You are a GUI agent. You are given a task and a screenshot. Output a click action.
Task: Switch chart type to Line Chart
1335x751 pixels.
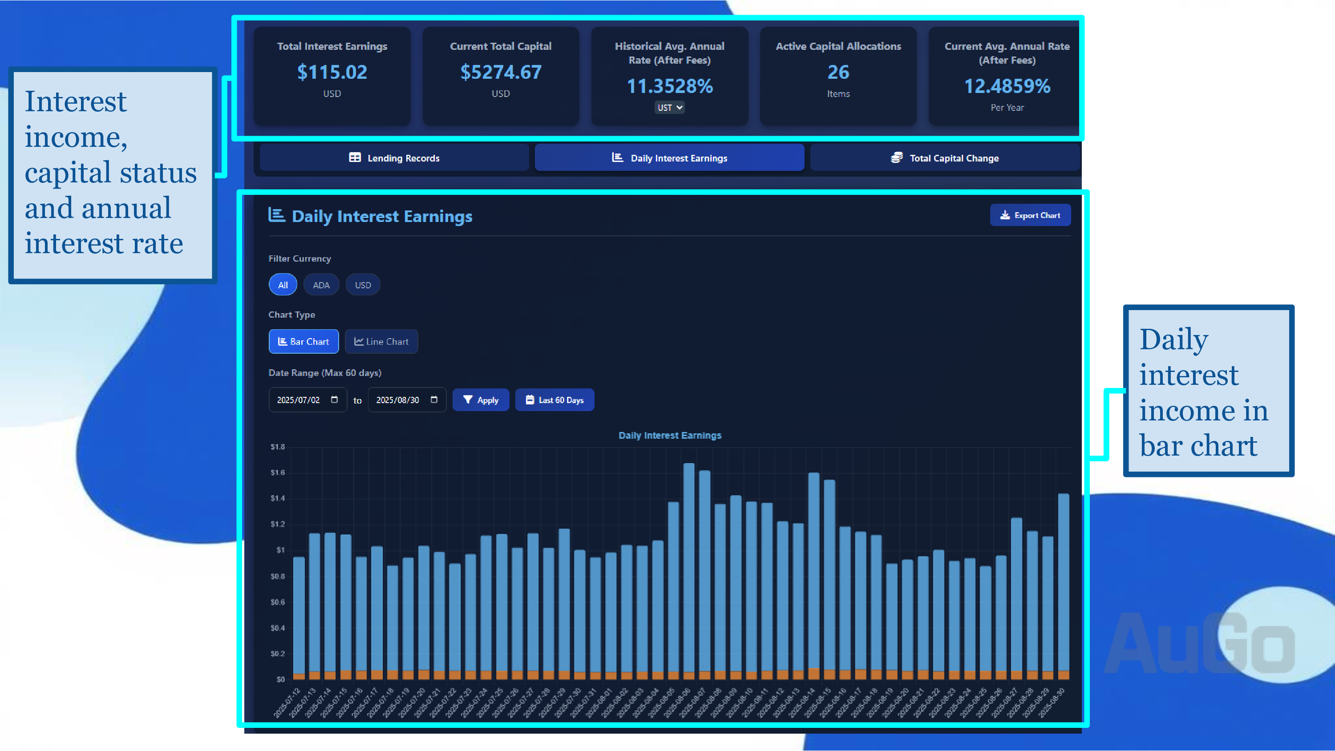(x=381, y=342)
